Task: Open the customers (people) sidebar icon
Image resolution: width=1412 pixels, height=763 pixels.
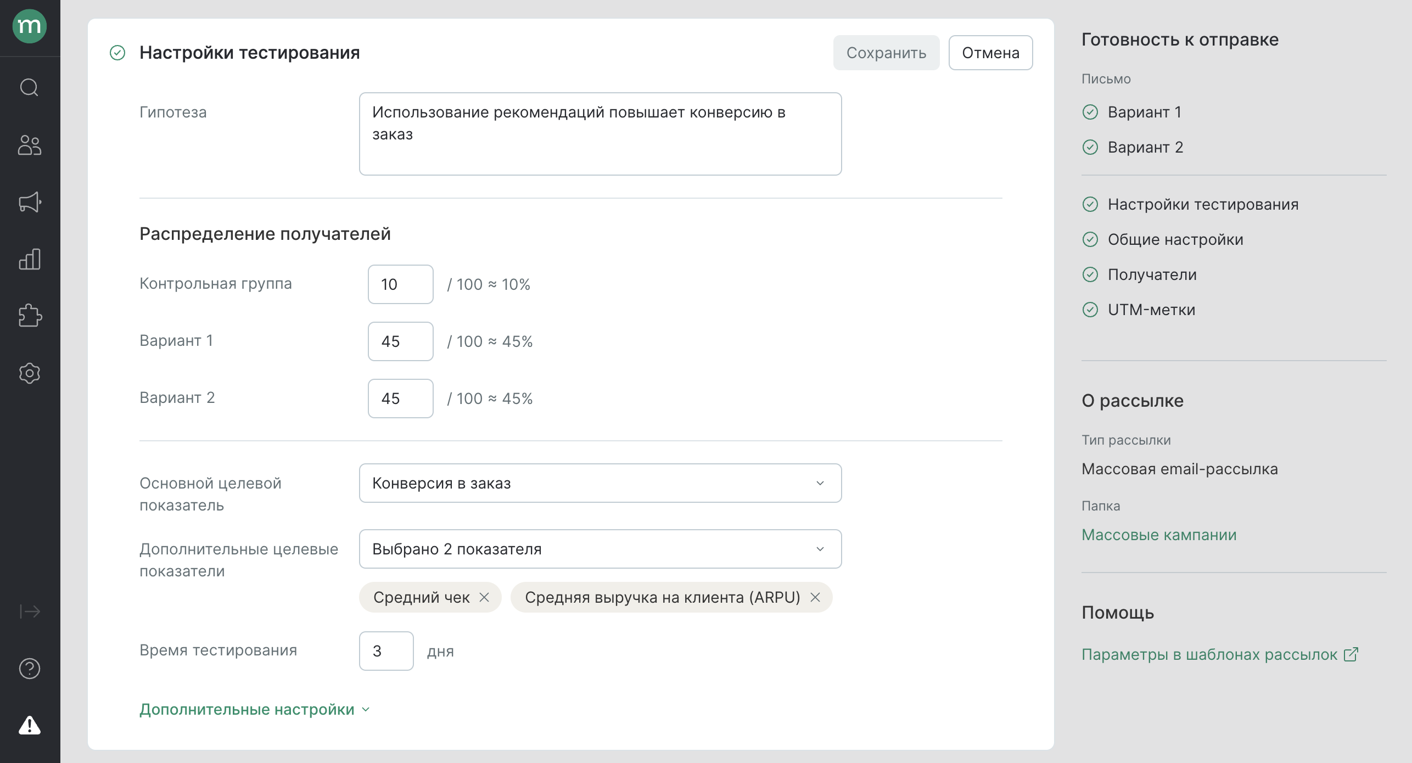Action: coord(30,145)
